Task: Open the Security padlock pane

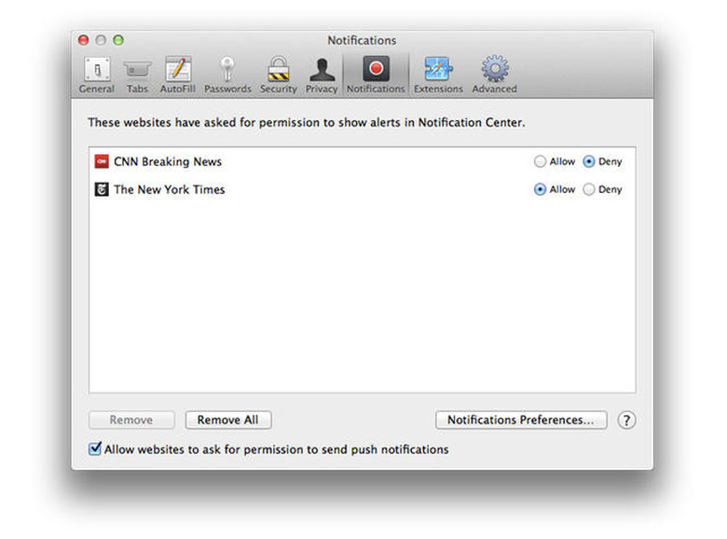Action: click(278, 76)
